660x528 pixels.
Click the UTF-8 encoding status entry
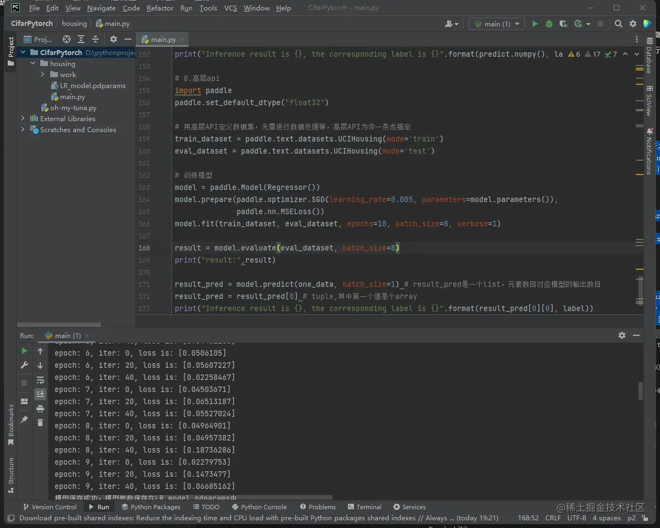point(576,518)
